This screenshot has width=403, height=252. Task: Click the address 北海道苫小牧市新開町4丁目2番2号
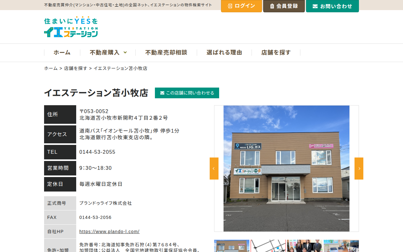point(123,118)
